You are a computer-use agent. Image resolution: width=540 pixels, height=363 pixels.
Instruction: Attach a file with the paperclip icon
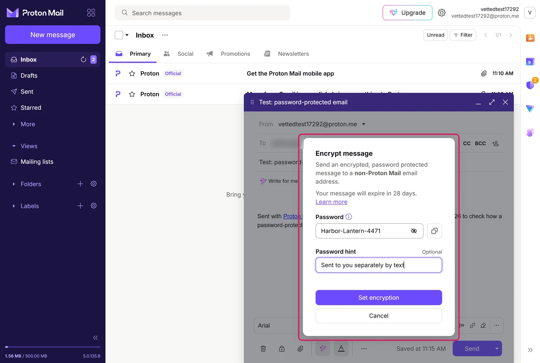[300, 349]
